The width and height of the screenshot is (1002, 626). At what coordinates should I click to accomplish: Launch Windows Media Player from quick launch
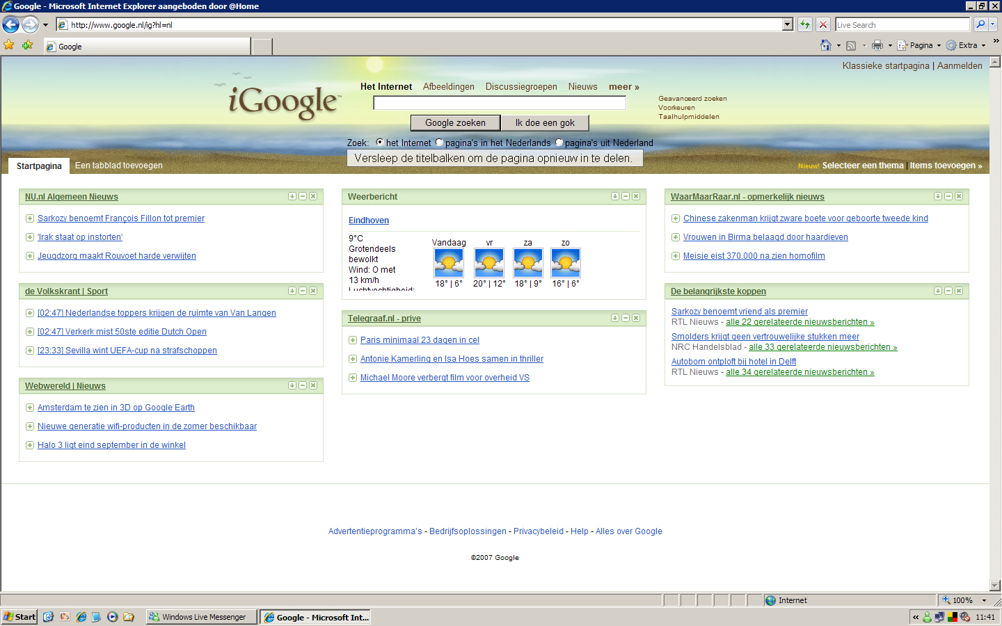pos(112,617)
